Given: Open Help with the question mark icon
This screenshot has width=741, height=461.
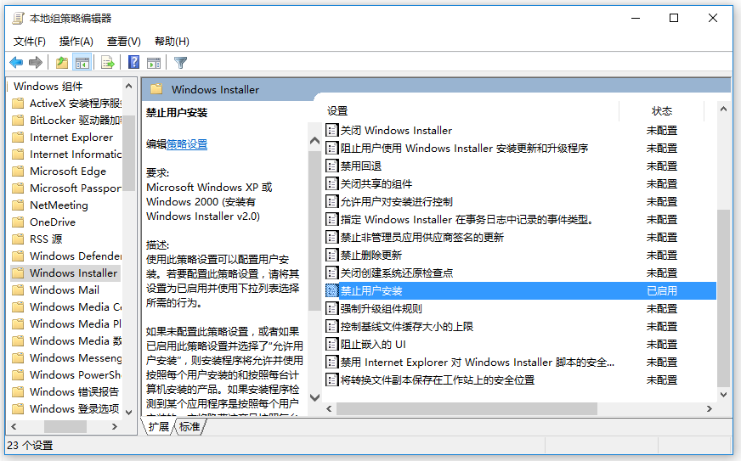Looking at the screenshot, I should click(x=133, y=62).
